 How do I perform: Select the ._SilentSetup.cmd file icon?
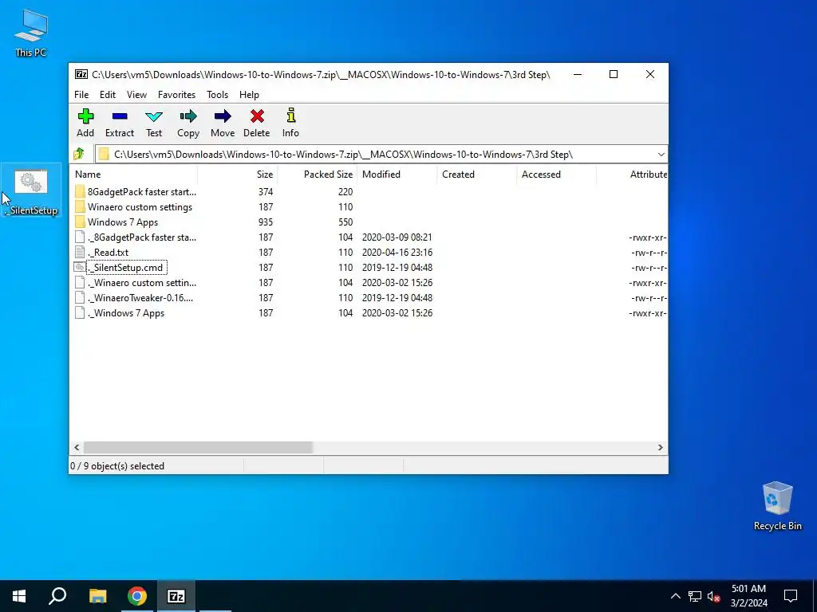[x=80, y=268]
